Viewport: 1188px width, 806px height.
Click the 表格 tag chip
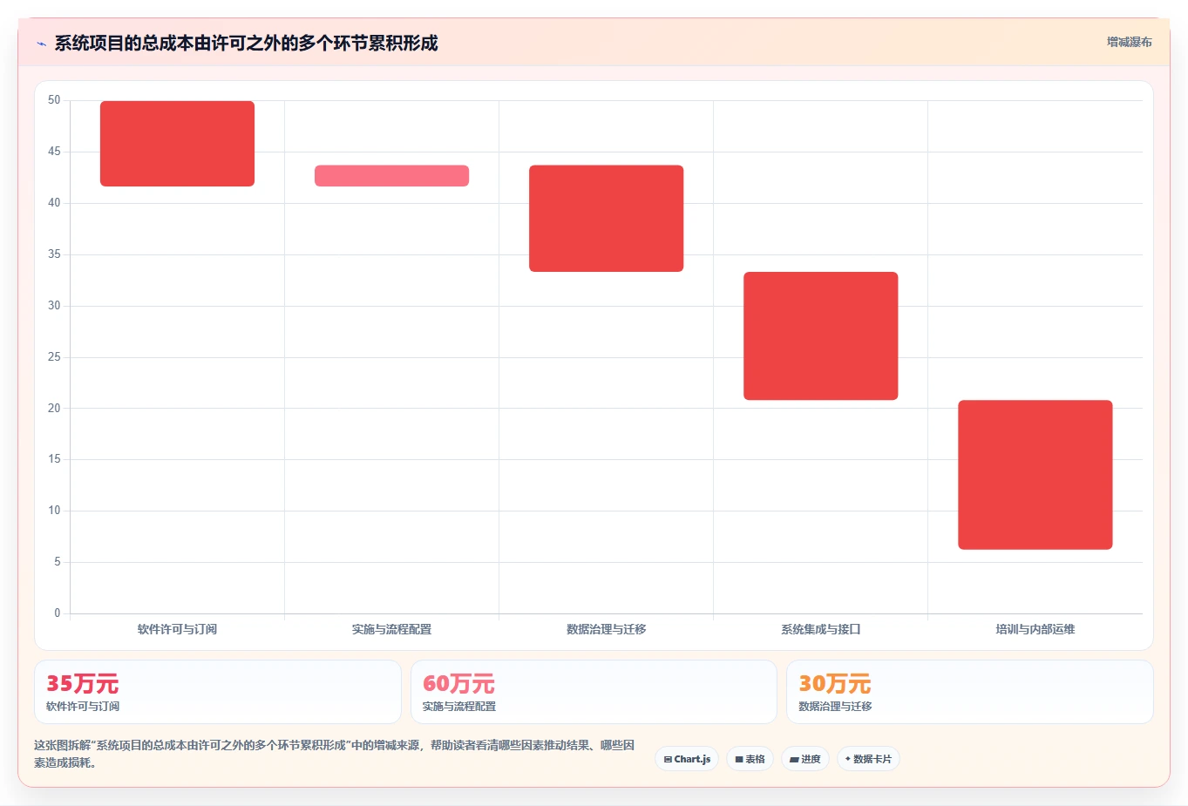750,759
